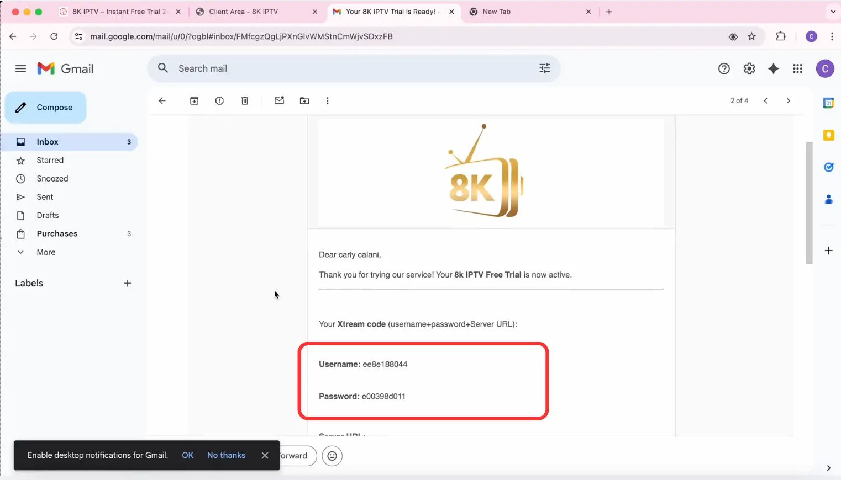This screenshot has height=480, width=841.
Task: Open Purchases category
Action: 69,234
